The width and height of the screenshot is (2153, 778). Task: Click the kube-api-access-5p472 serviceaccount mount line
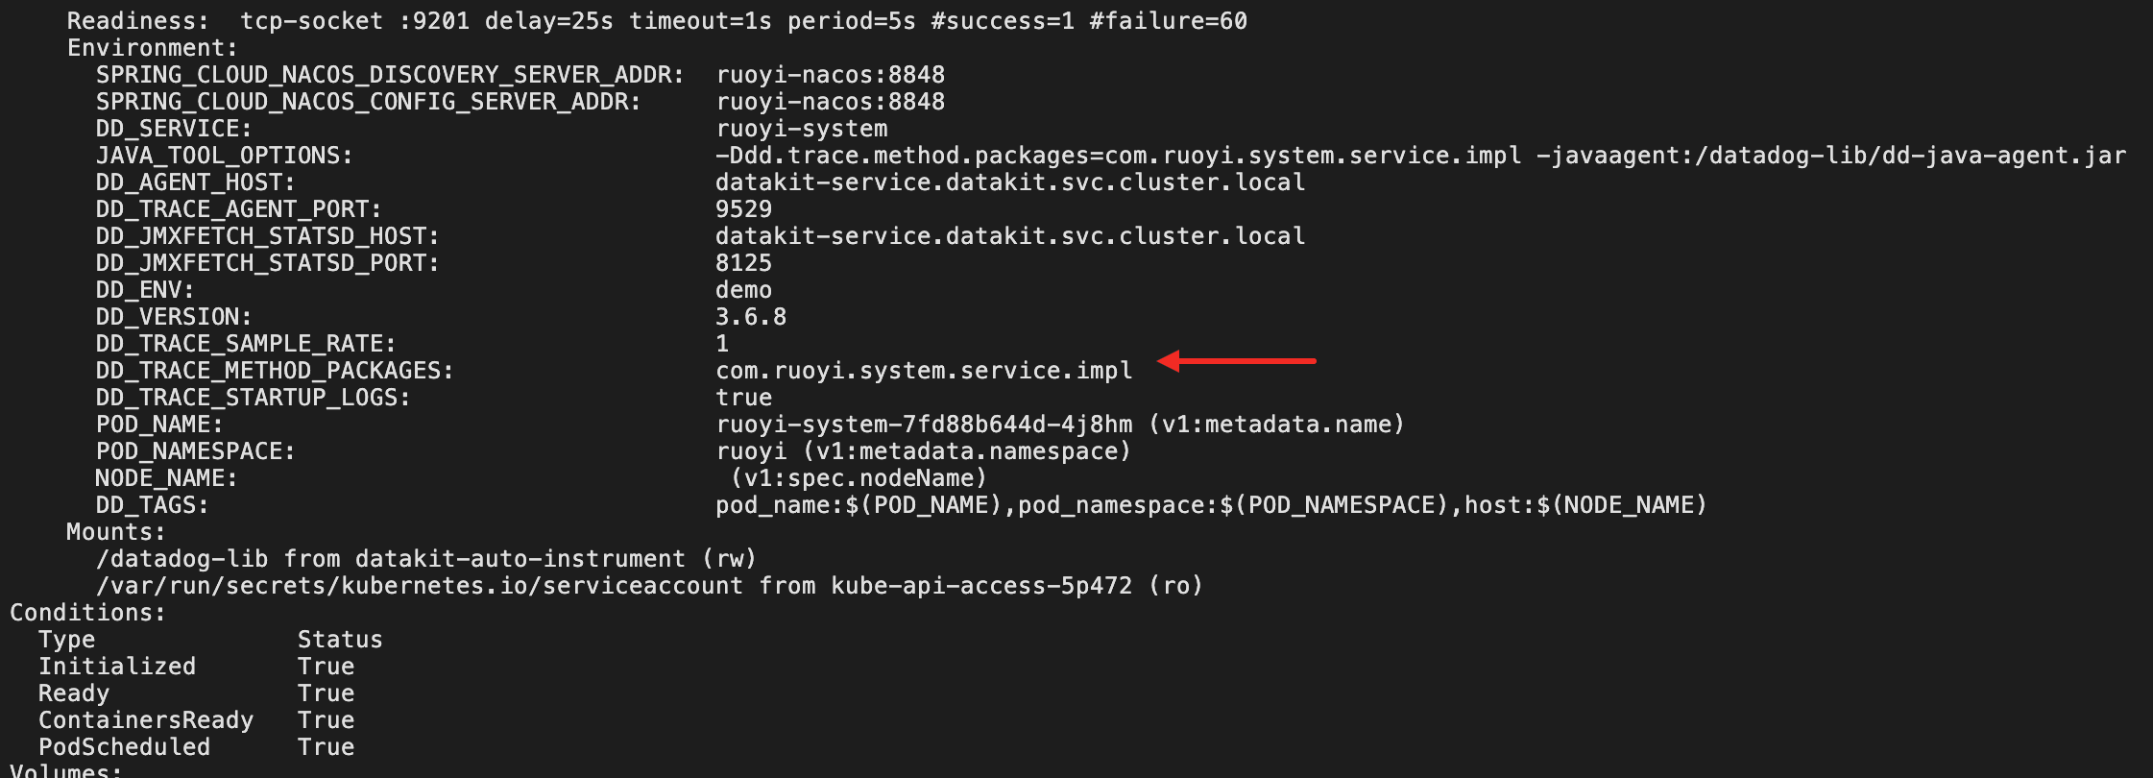click(649, 586)
